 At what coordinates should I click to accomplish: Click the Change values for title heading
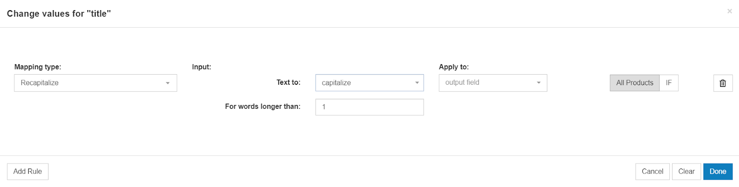pyautogui.click(x=59, y=14)
